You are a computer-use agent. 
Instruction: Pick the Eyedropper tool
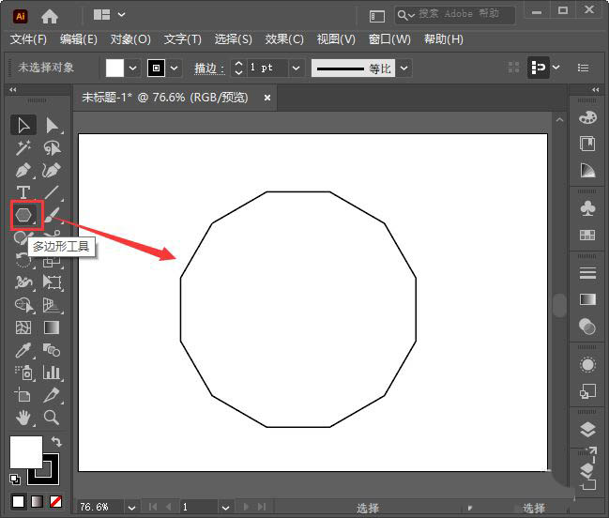pyautogui.click(x=23, y=350)
